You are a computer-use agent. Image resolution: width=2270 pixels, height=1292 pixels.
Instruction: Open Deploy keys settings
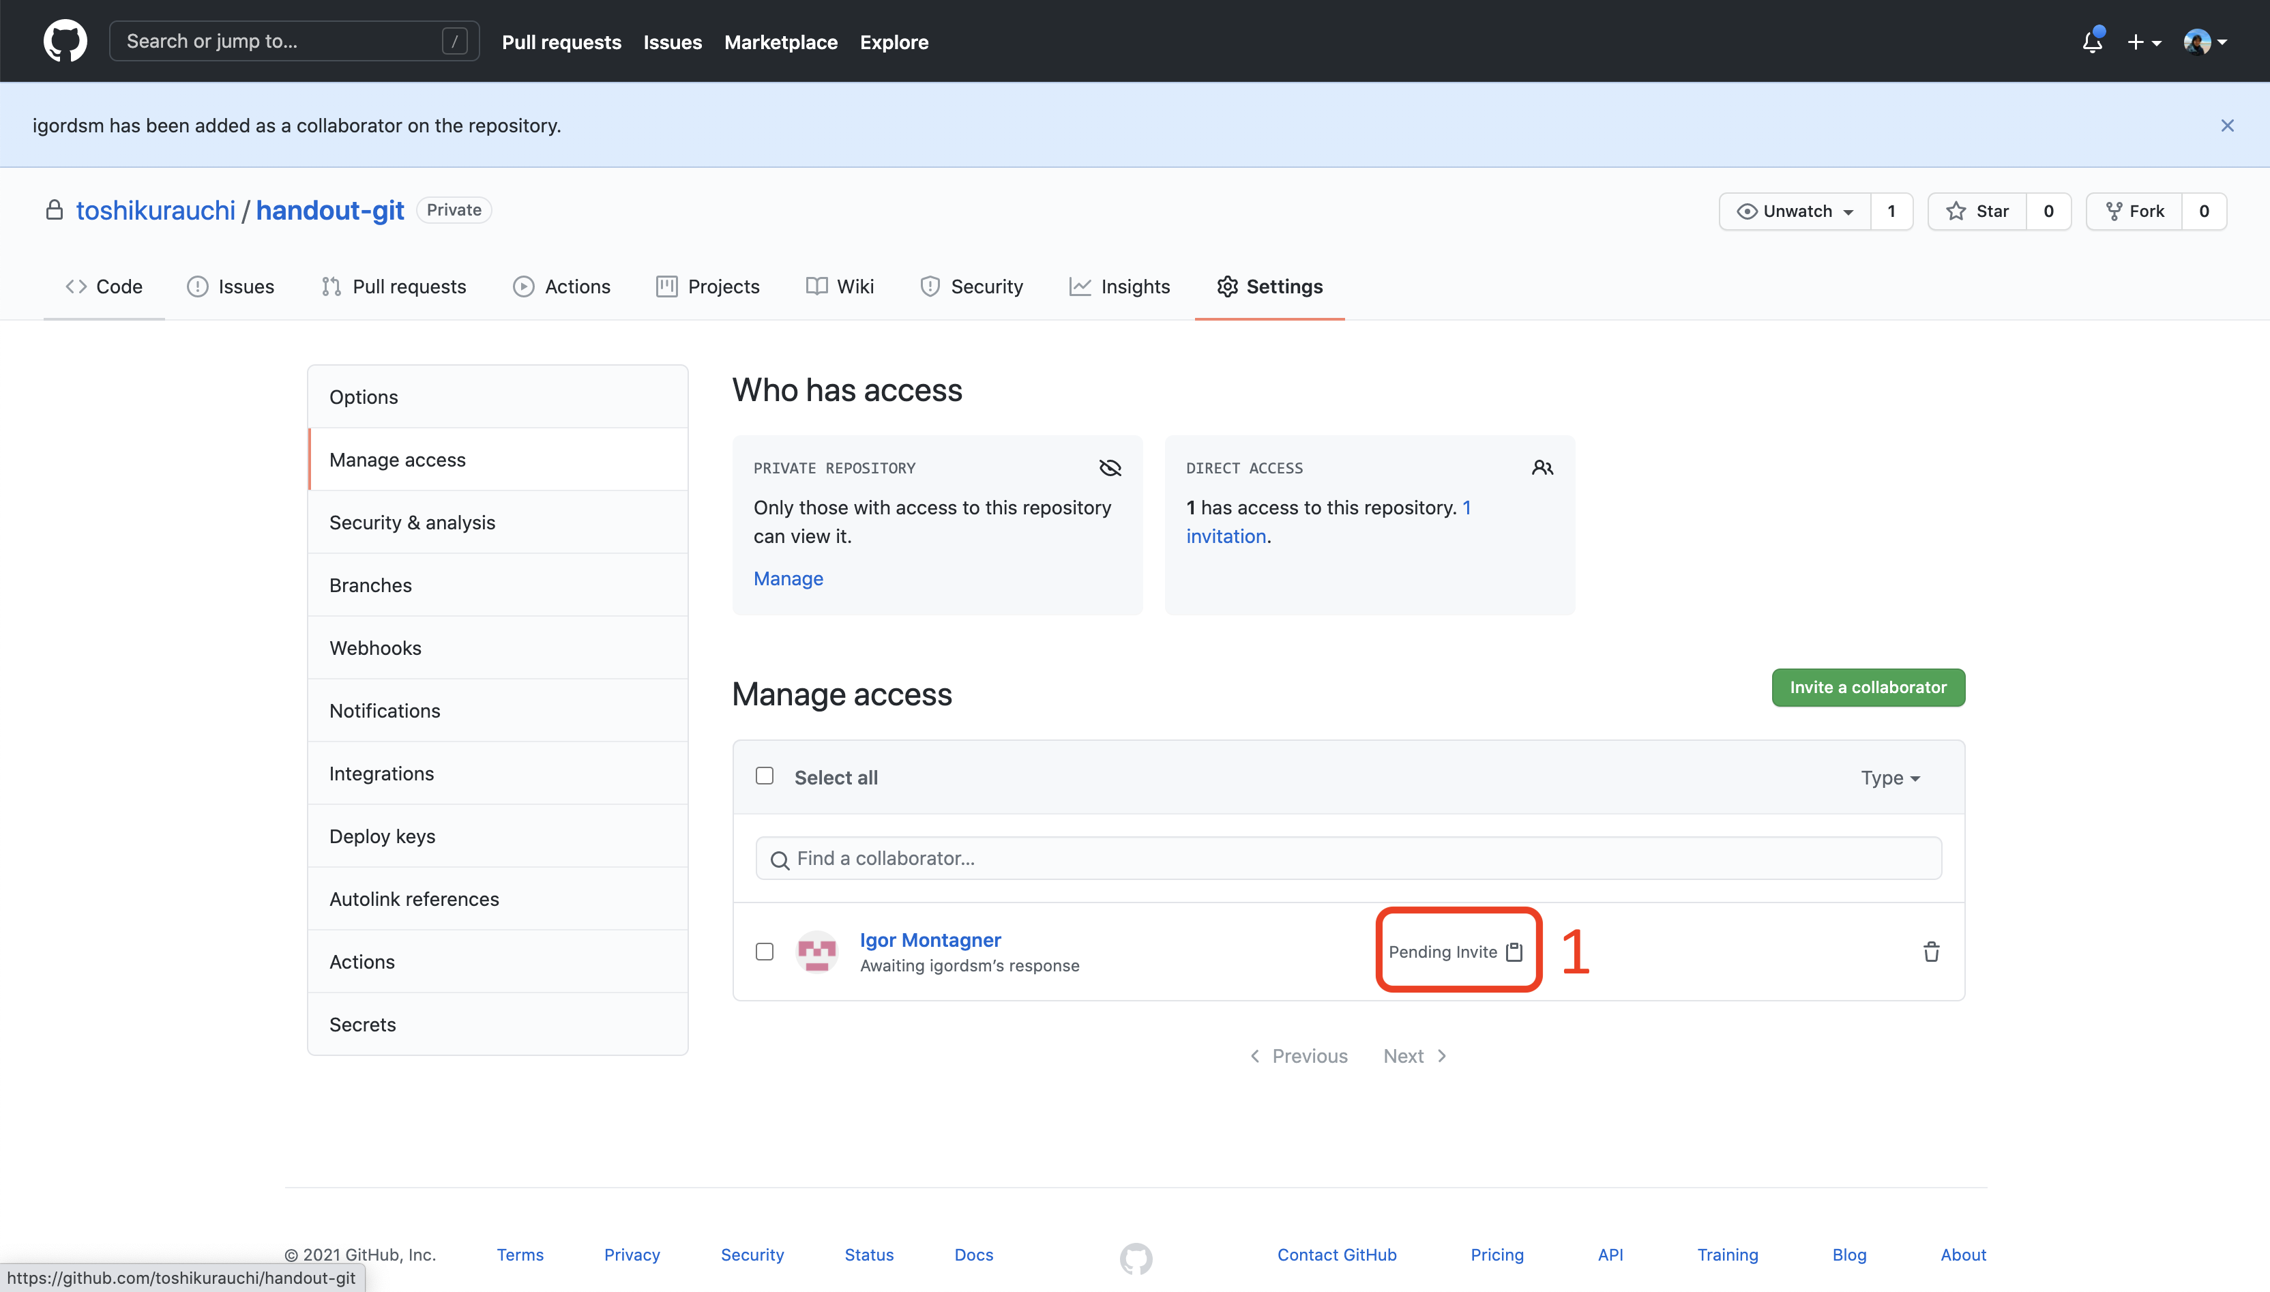click(x=498, y=836)
